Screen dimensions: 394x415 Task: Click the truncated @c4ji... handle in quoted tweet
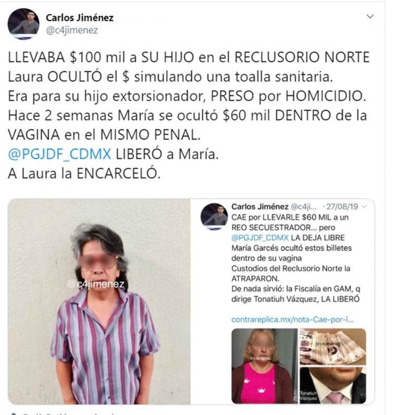click(x=304, y=206)
